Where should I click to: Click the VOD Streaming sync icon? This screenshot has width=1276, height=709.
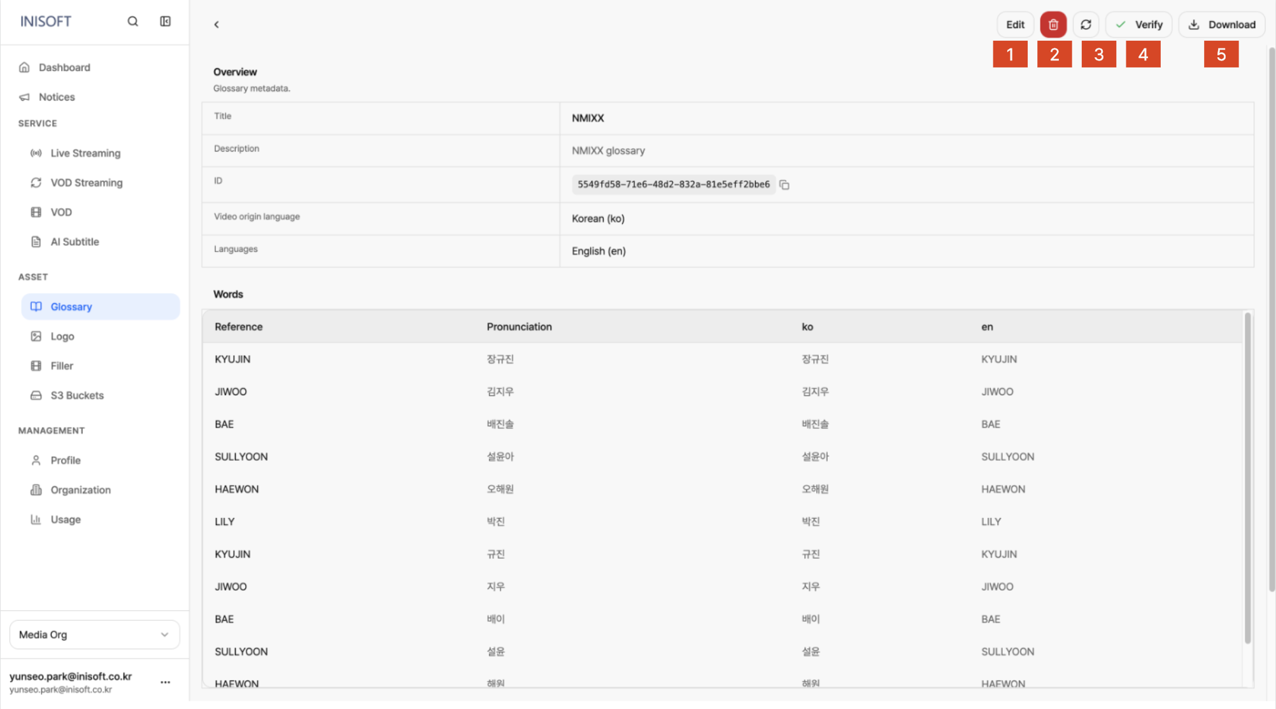click(x=36, y=183)
